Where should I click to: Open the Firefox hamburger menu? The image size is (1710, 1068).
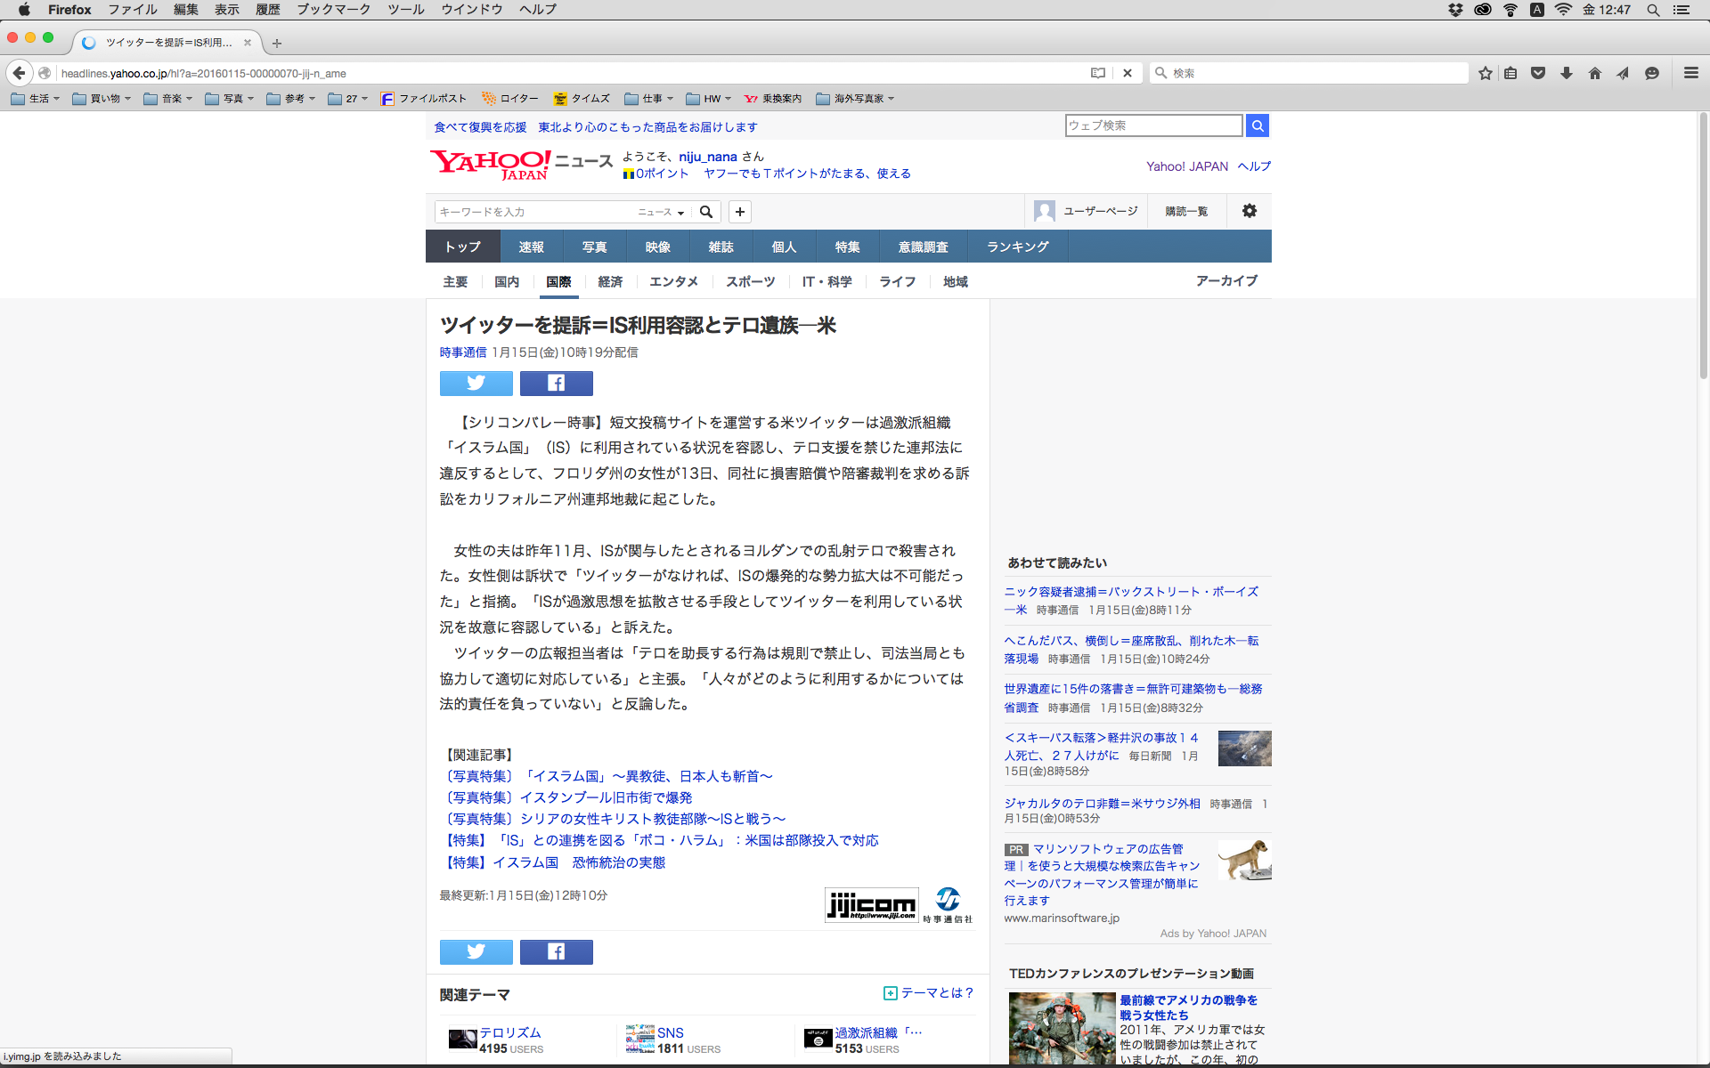pos(1690,73)
